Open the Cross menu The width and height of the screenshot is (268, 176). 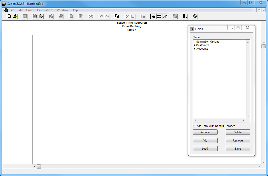(30, 10)
